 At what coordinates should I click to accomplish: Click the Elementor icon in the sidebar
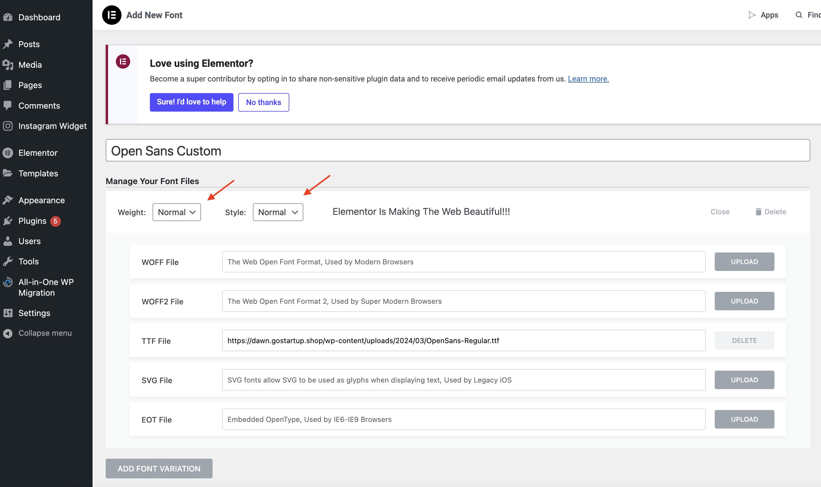coord(8,152)
